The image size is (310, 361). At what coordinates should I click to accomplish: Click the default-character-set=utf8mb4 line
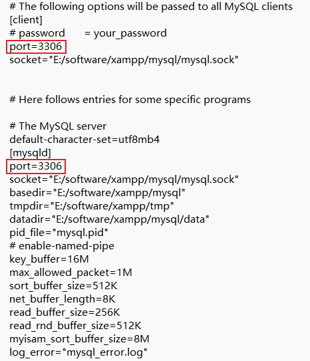click(84, 140)
